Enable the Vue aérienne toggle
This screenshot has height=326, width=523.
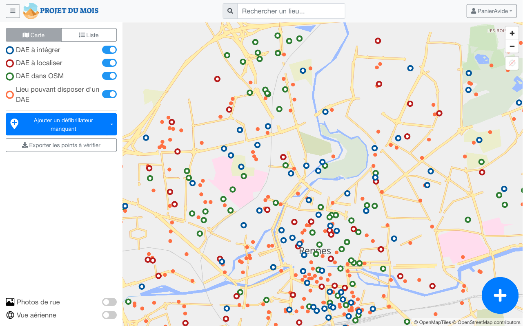(x=109, y=315)
